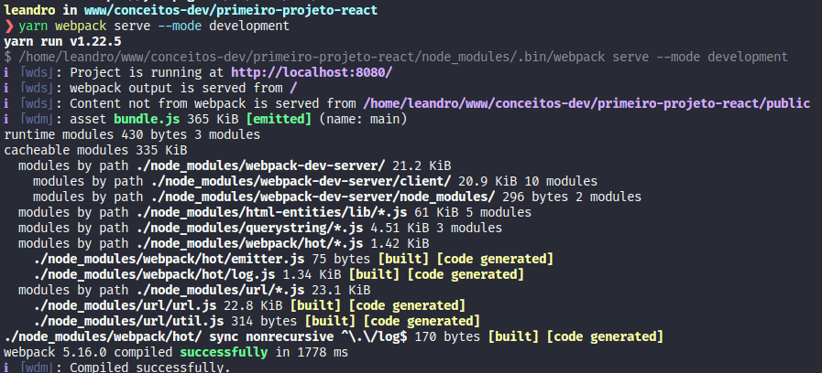Select '(name: main)' text
The width and height of the screenshot is (822, 373).
pos(363,119)
